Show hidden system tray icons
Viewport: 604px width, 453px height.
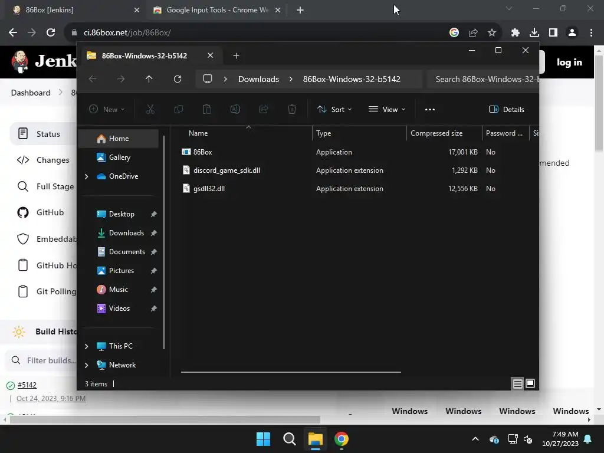(475, 439)
